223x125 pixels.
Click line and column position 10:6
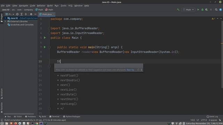[x=192, y=120]
